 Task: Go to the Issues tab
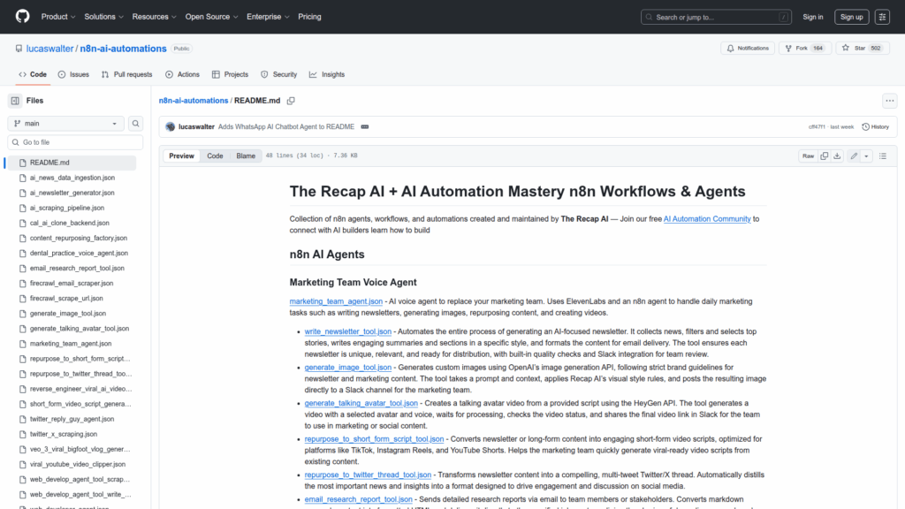pos(73,75)
